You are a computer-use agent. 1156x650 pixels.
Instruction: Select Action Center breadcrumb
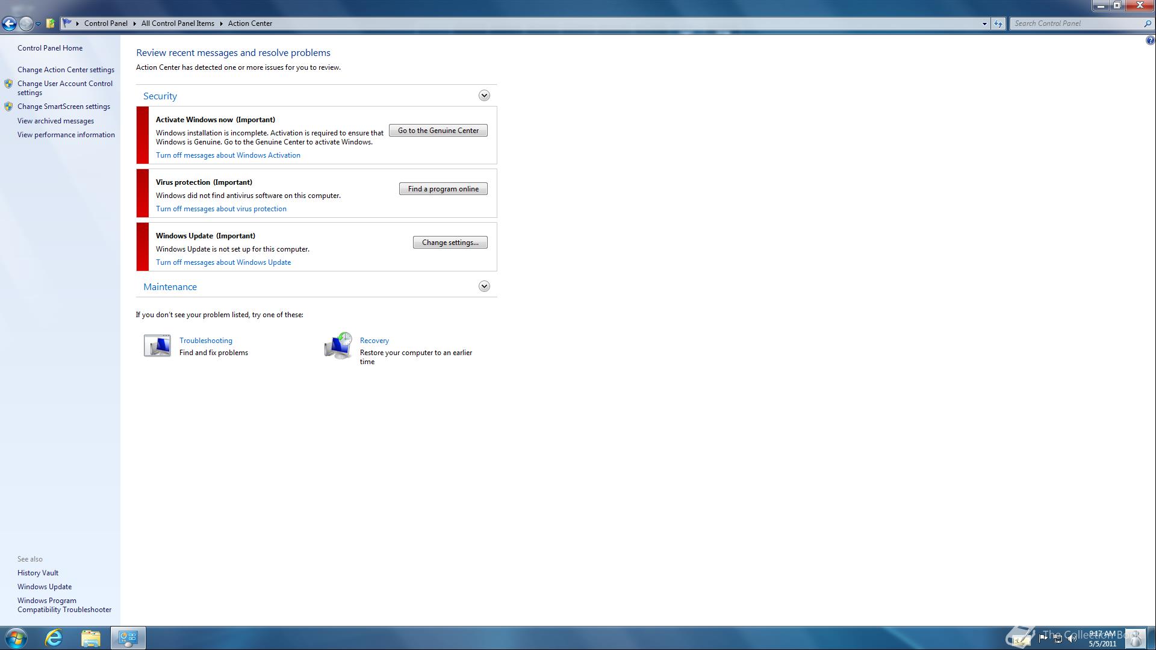coord(250,23)
